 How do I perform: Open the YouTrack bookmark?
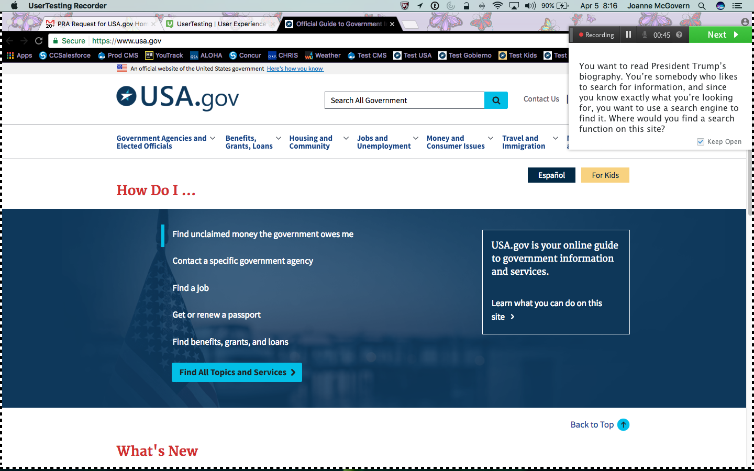164,55
